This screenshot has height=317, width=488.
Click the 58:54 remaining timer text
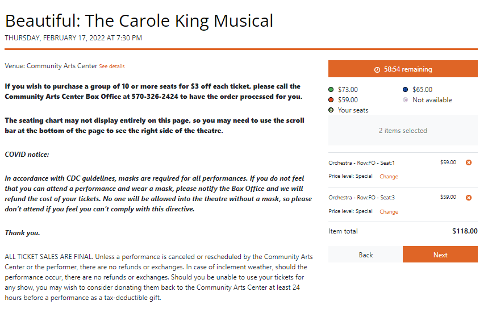tap(408, 69)
